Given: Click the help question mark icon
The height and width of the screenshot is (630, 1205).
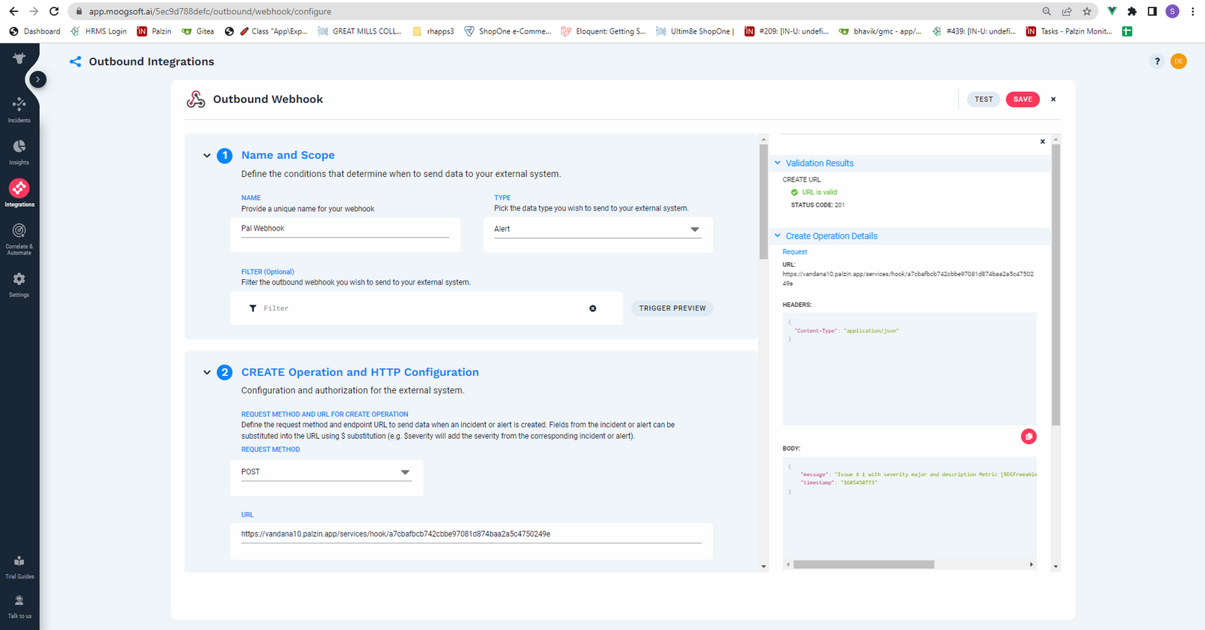Looking at the screenshot, I should [1157, 61].
